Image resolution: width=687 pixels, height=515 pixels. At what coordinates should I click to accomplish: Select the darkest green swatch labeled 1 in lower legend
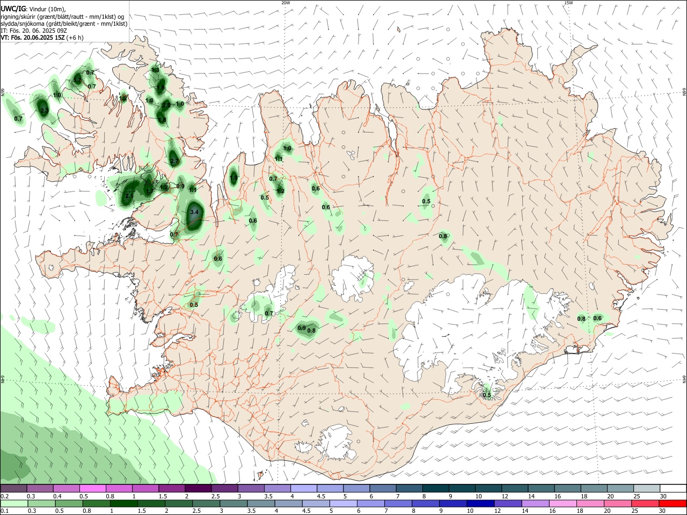[123, 504]
